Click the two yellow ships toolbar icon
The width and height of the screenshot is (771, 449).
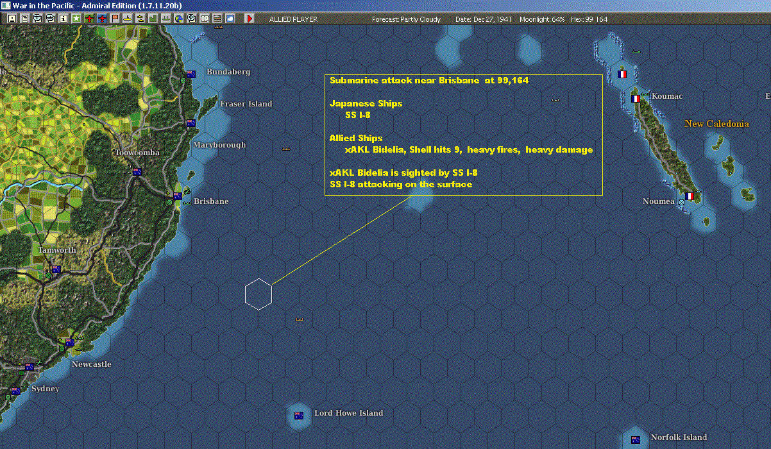(x=140, y=19)
